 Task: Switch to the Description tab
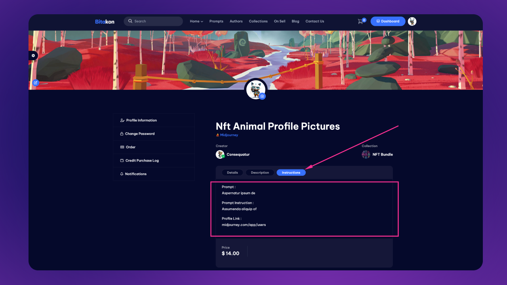tap(260, 173)
